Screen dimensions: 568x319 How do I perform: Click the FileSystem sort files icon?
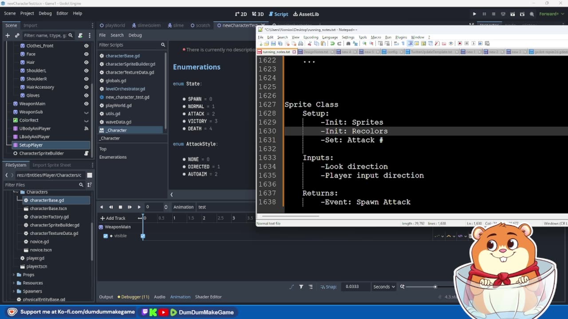point(89,185)
